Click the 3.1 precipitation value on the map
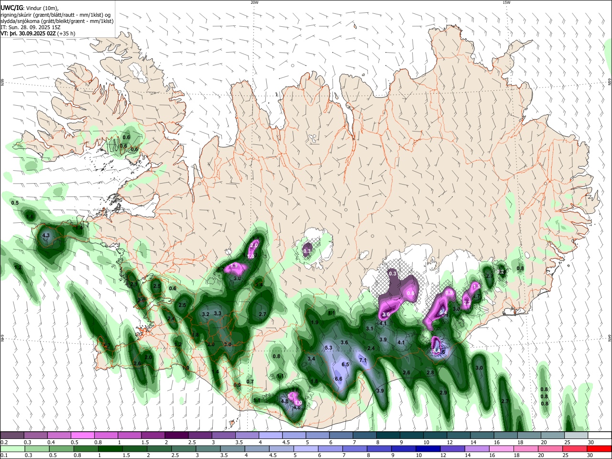The image size is (612, 459). 370,328
